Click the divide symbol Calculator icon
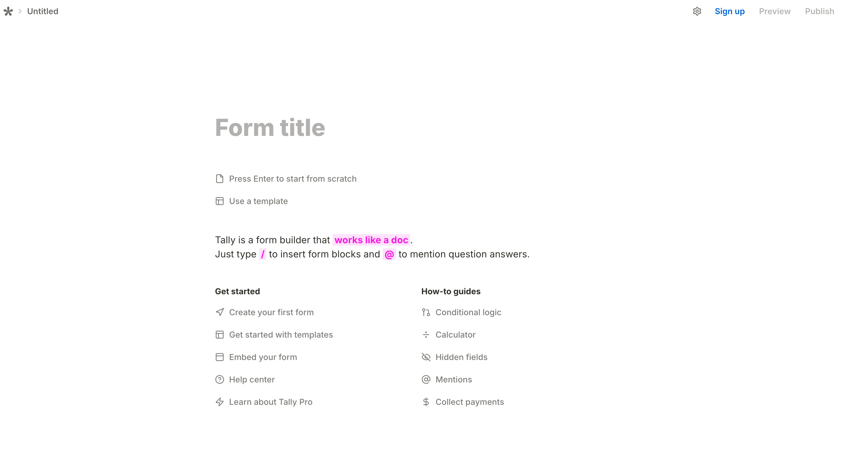The image size is (841, 475). tap(426, 335)
